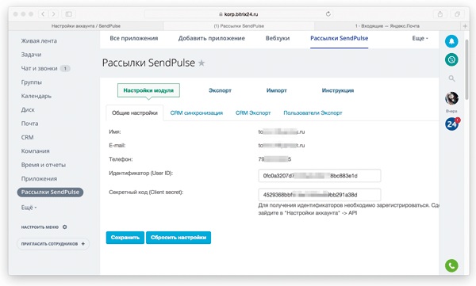Click the Сбросить настройки button
476x286 pixels.
[178, 238]
